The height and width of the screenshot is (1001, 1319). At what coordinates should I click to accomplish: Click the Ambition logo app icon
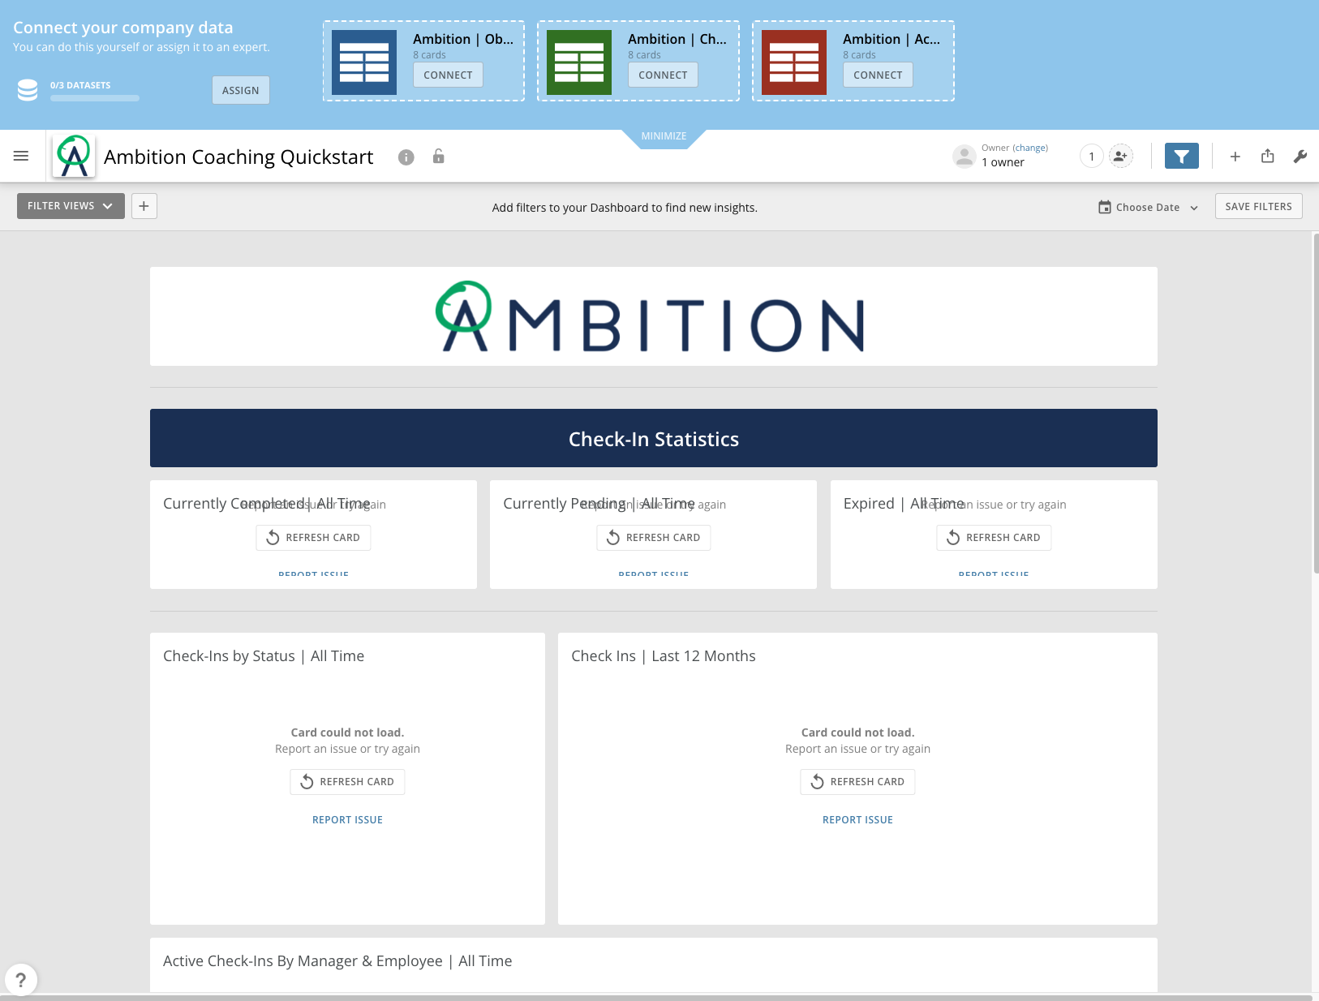tap(74, 156)
